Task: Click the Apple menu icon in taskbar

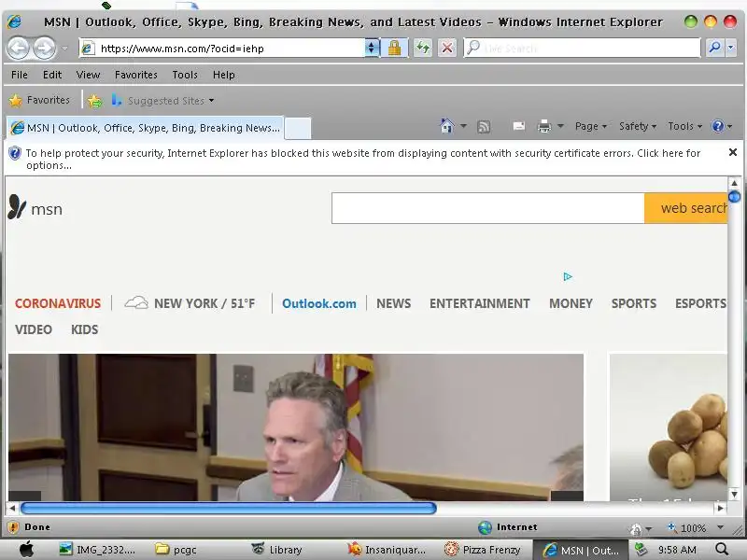Action: pos(27,549)
